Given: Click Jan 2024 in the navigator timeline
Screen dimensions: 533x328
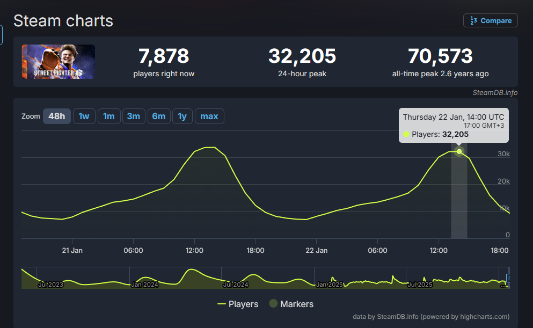Looking at the screenshot, I should (x=144, y=285).
